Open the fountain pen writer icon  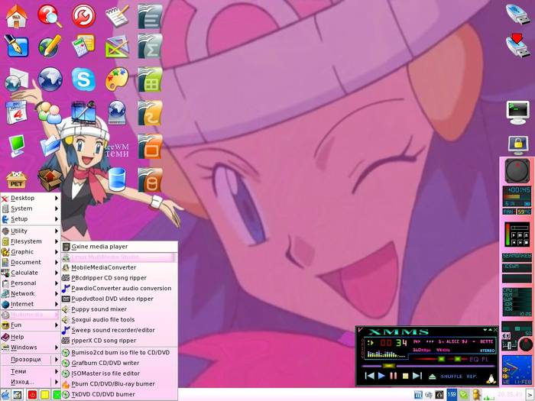click(16, 46)
